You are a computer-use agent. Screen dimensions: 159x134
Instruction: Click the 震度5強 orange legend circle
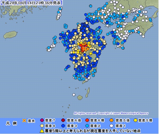click(111, 120)
